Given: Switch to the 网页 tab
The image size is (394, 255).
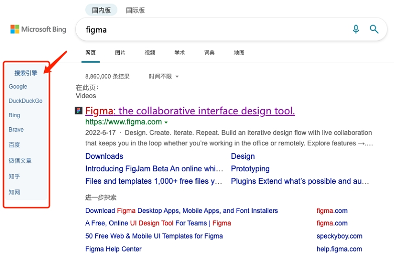Looking at the screenshot, I should point(90,53).
